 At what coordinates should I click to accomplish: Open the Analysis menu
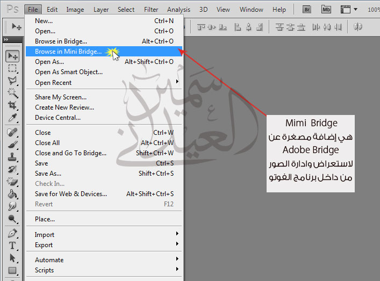(x=178, y=10)
